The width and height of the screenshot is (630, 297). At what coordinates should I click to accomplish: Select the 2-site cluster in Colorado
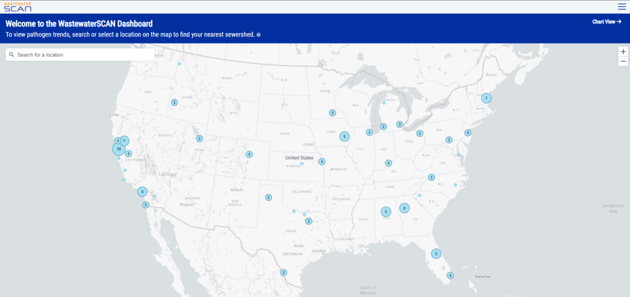tap(249, 154)
